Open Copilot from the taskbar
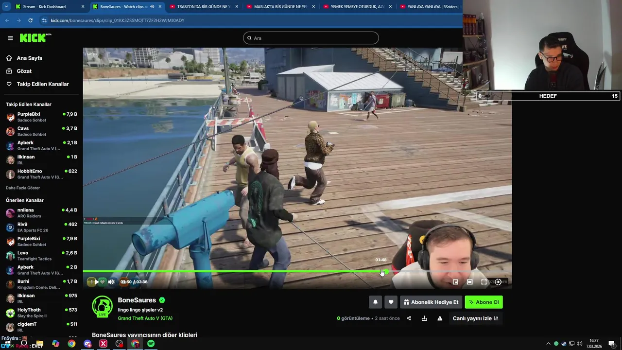The image size is (622, 350). click(x=55, y=344)
